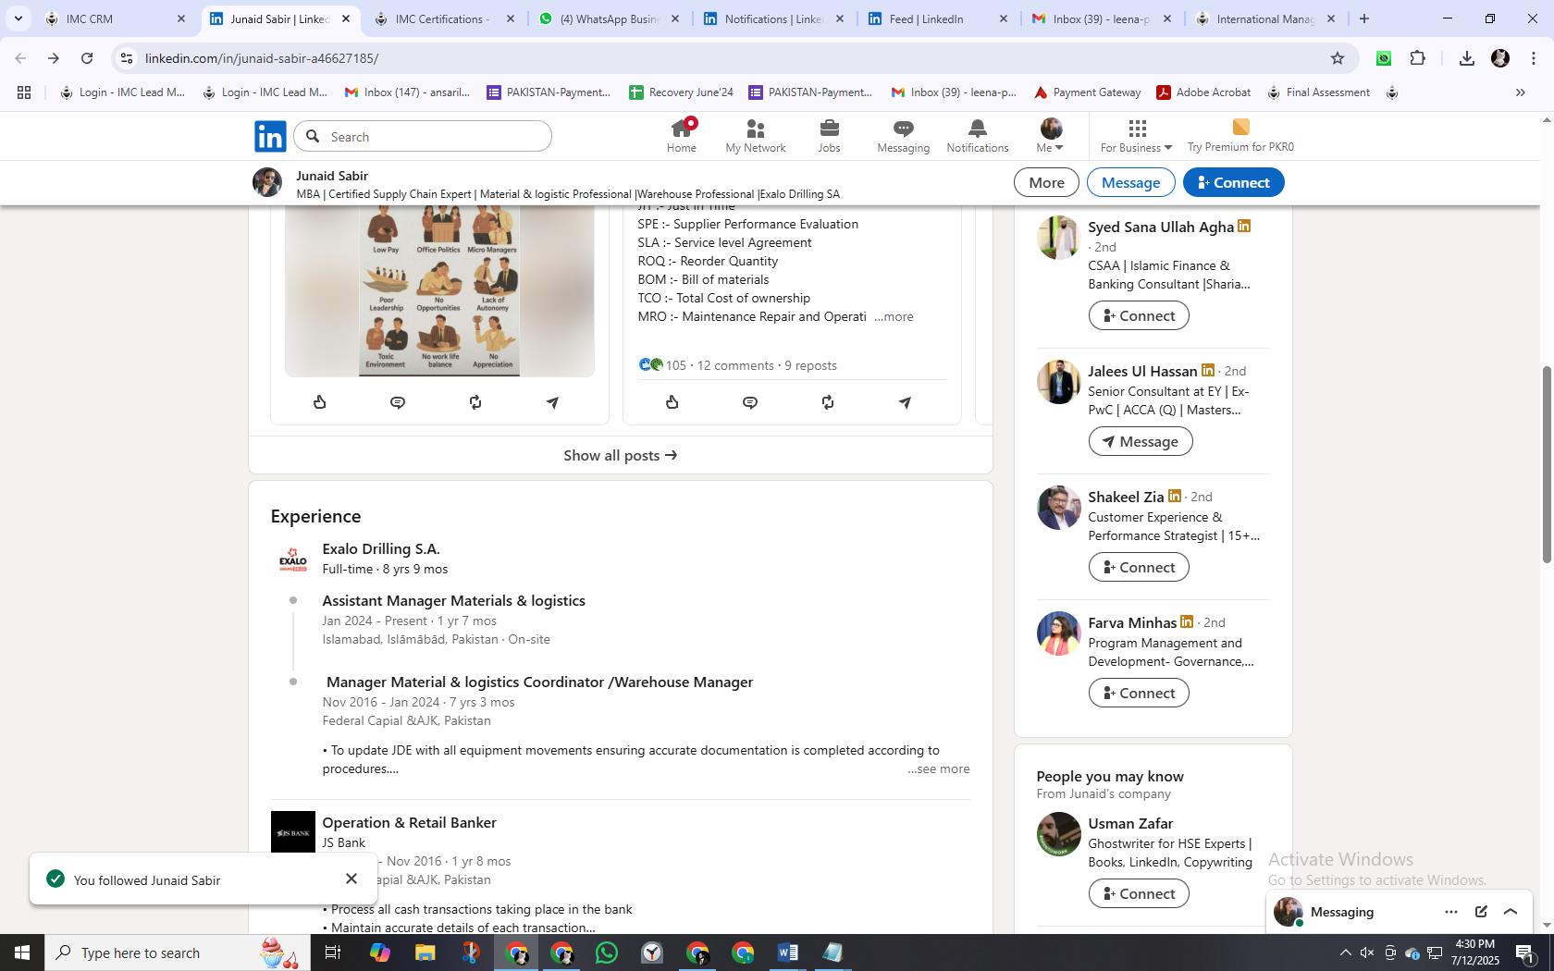1554x971 pixels.
Task: Switch to International Management tab
Action: click(1265, 18)
